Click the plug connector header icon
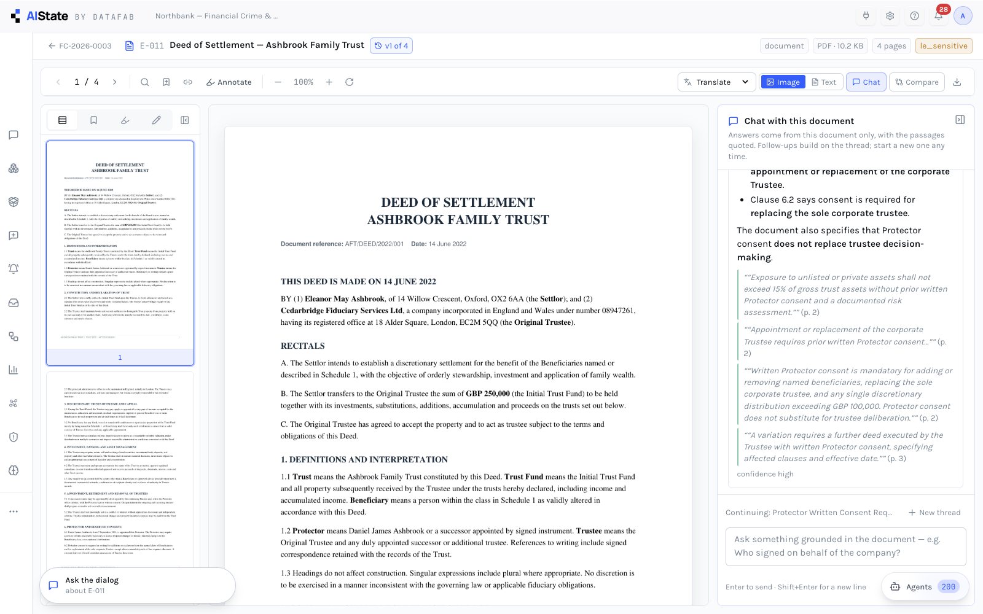Image resolution: width=983 pixels, height=614 pixels. point(866,16)
